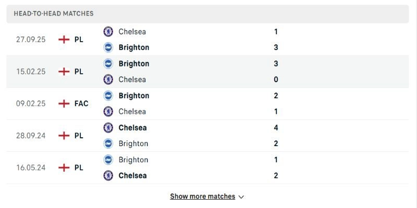Select Chelsea name in 16.05.24 match
417x208 pixels.
coord(132,176)
